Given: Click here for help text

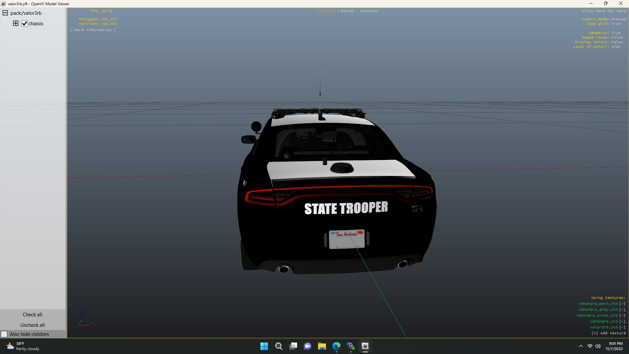Looking at the screenshot, I should point(603,11).
